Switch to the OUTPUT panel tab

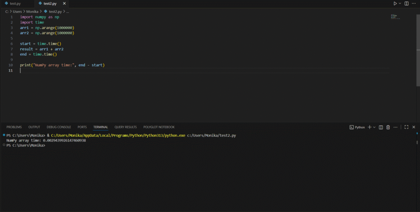tap(34, 127)
